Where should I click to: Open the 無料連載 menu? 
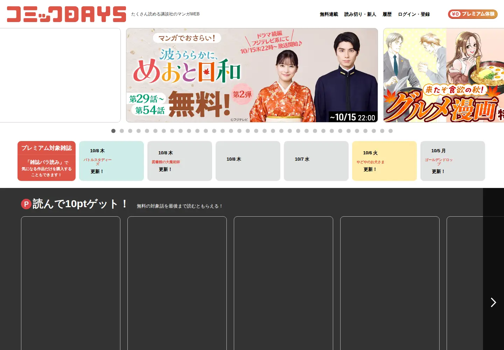(329, 14)
